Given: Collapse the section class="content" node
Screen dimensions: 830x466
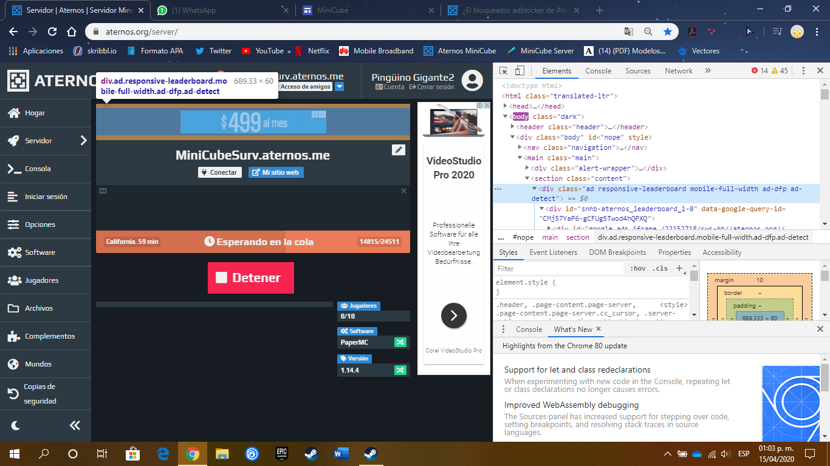Looking at the screenshot, I should (527, 178).
